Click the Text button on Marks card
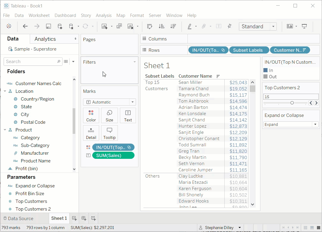Screen dimensions: 322x232 (128, 116)
